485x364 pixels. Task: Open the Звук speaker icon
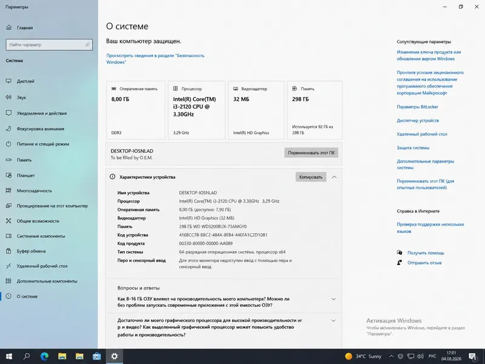[8, 97]
